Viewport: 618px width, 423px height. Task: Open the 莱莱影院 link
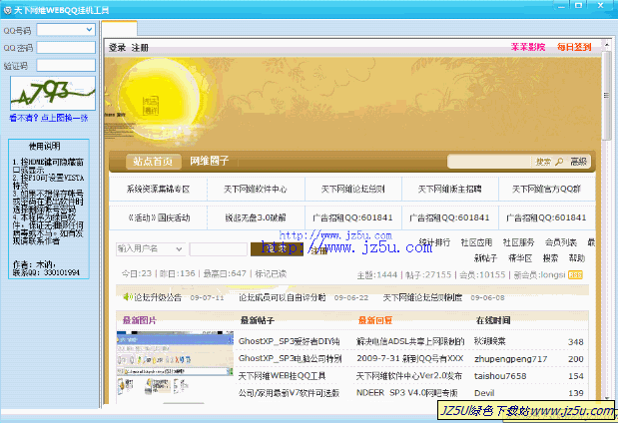528,47
